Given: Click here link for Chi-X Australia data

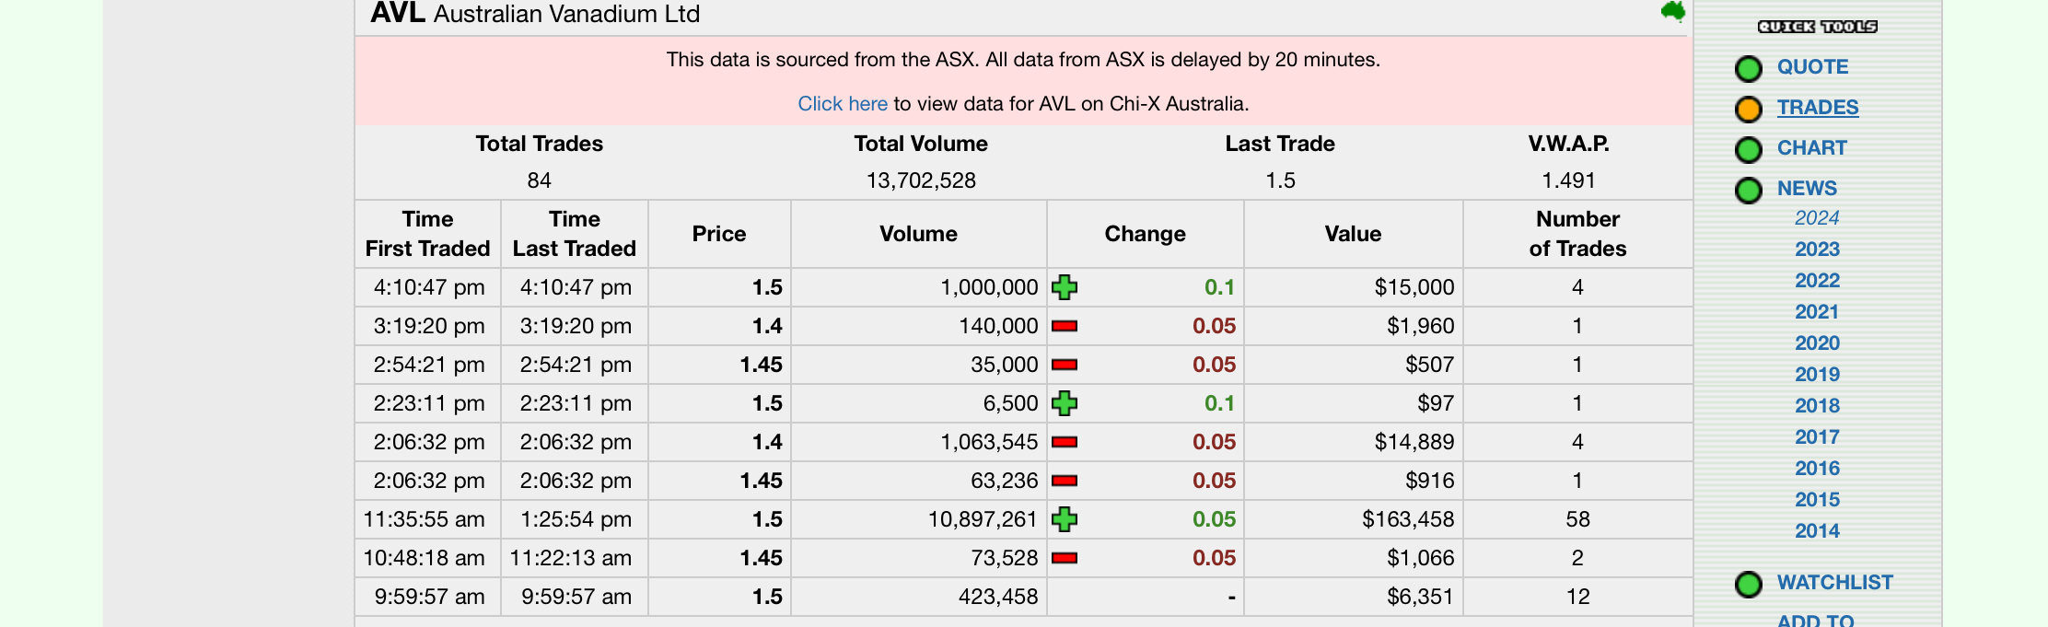Looking at the screenshot, I should 843,104.
